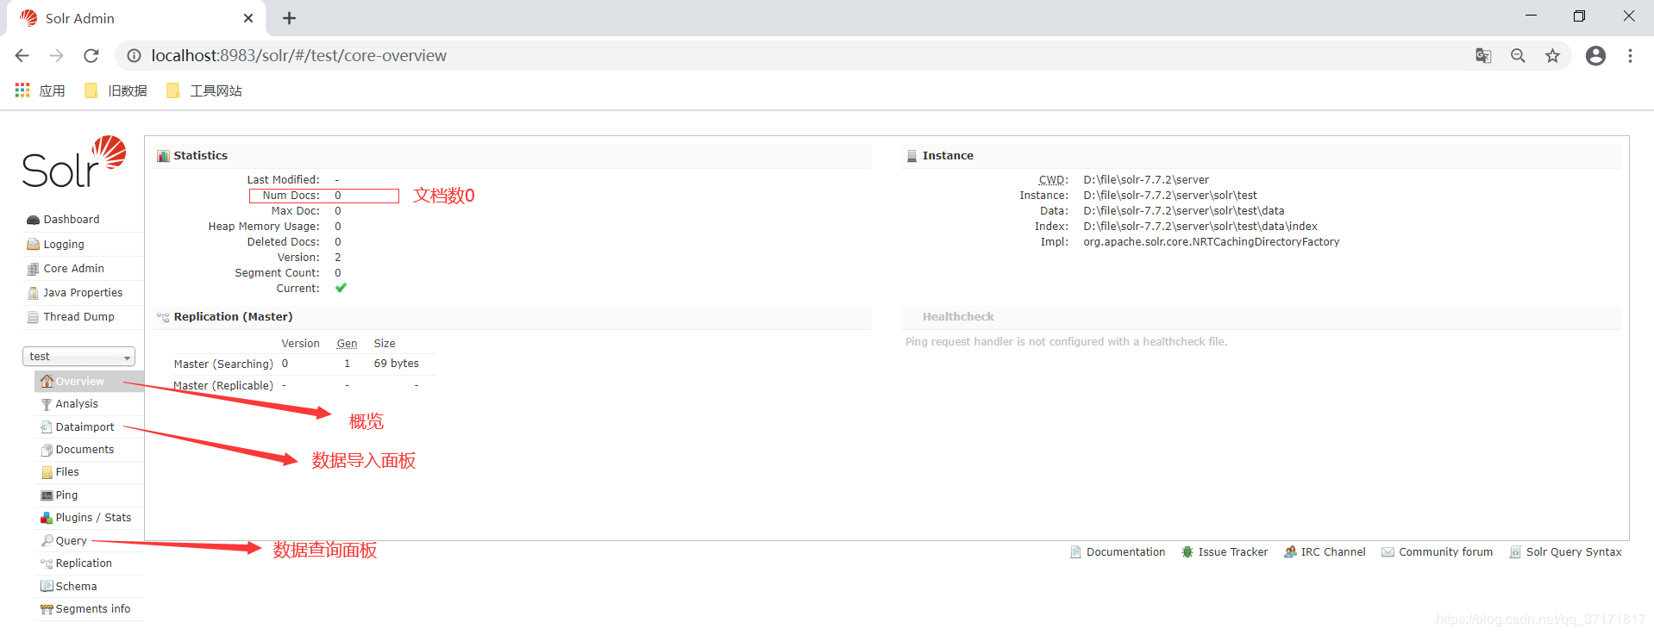Viewport: 1654px width, 635px height.
Task: Click the Plugins / Stats blocks icon
Action: coord(47,518)
